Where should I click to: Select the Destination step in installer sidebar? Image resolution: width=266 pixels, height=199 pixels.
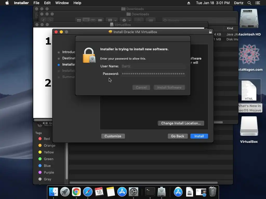(x=69, y=58)
